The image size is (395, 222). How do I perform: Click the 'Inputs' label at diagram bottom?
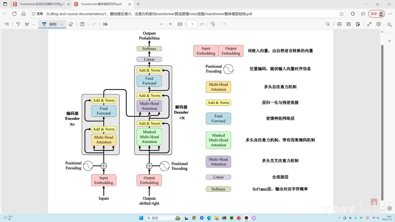pyautogui.click(x=104, y=198)
